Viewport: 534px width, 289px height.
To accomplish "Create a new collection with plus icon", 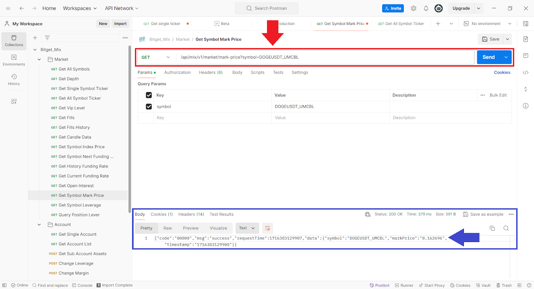I will (x=35, y=38).
